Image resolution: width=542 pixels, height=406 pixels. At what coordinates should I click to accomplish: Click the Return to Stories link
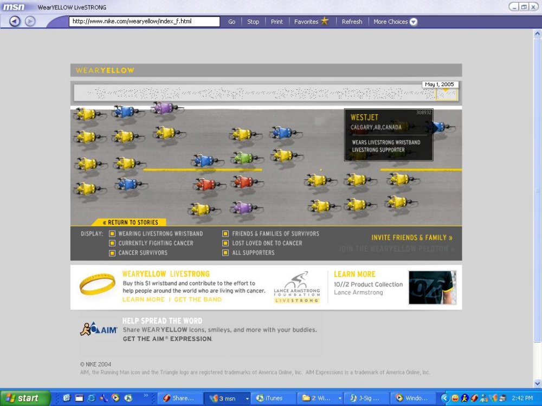pos(131,222)
